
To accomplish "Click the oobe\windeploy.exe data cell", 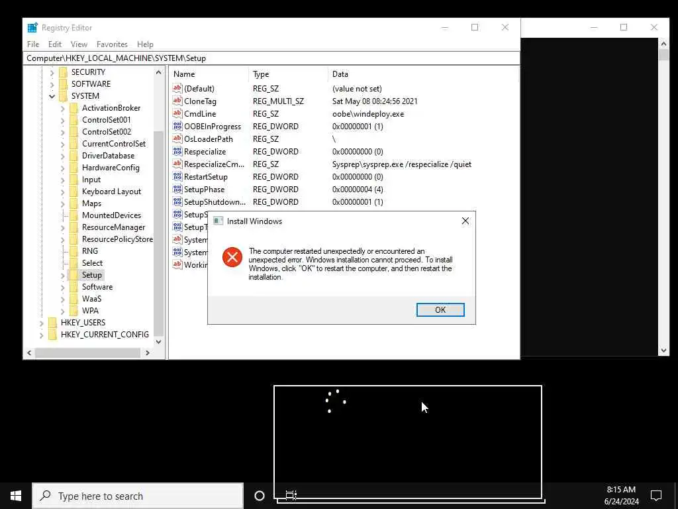I will 368,114.
